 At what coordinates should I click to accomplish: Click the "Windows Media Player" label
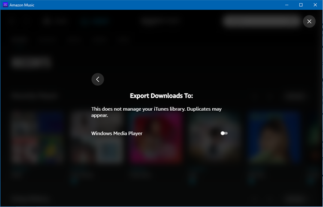click(117, 134)
